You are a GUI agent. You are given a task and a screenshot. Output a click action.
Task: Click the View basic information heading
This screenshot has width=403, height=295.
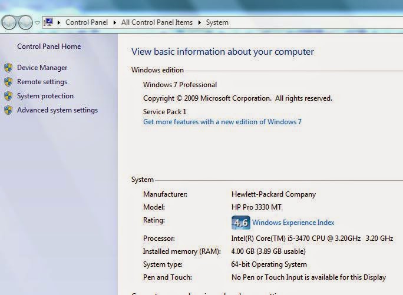click(223, 52)
